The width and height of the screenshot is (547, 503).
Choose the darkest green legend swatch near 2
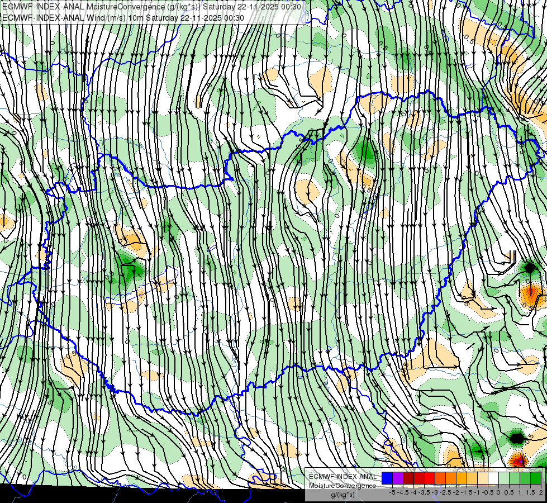[x=536, y=478]
